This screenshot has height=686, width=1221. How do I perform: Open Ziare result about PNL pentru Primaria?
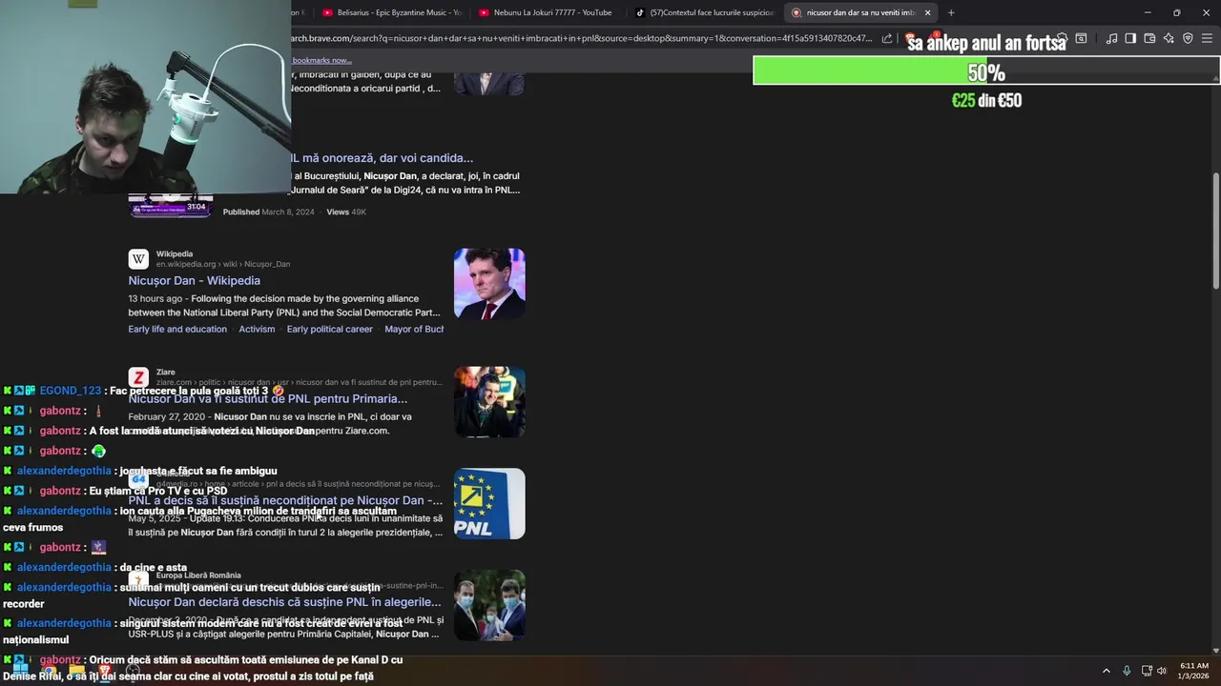click(x=268, y=399)
